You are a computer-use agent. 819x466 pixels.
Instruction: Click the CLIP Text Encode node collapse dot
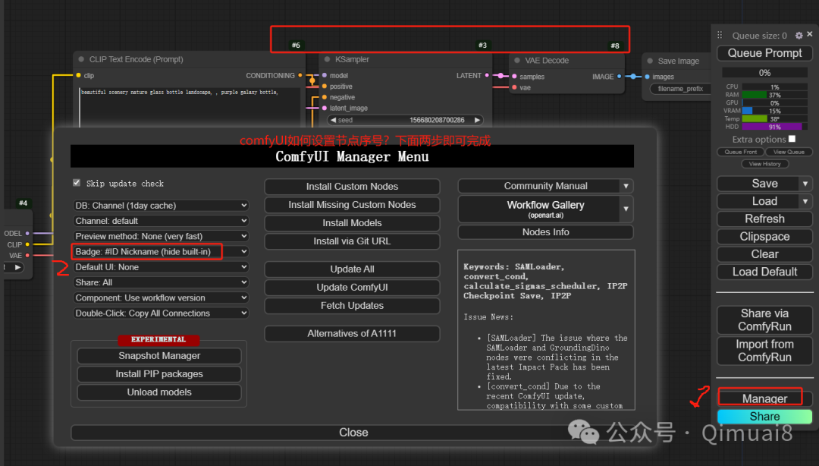point(81,59)
